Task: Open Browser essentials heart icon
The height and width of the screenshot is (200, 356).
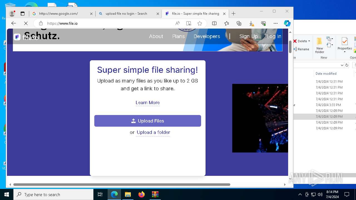Action: pyautogui.click(x=263, y=23)
